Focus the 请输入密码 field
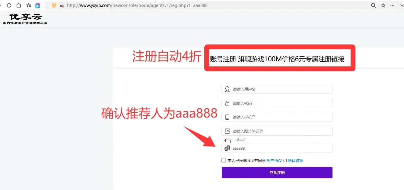 pyautogui.click(x=277, y=103)
